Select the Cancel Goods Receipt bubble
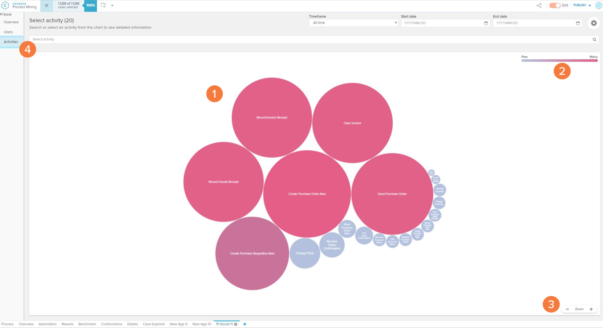 (436, 179)
